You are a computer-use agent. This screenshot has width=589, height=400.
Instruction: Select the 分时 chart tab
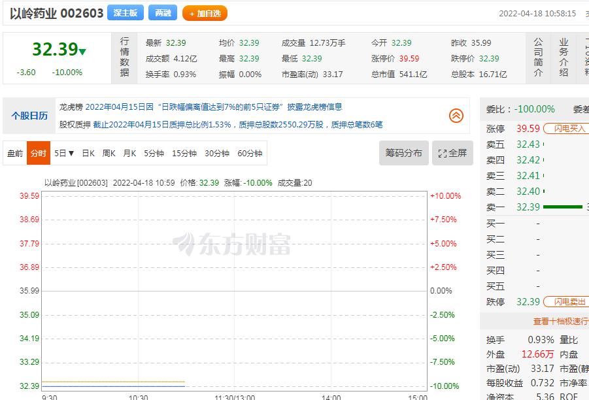(x=39, y=153)
